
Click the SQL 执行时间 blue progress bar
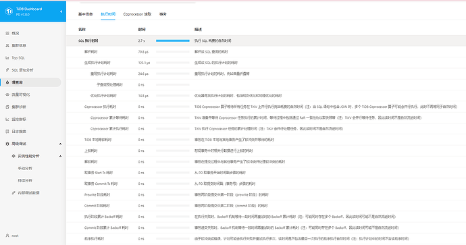[173, 40]
